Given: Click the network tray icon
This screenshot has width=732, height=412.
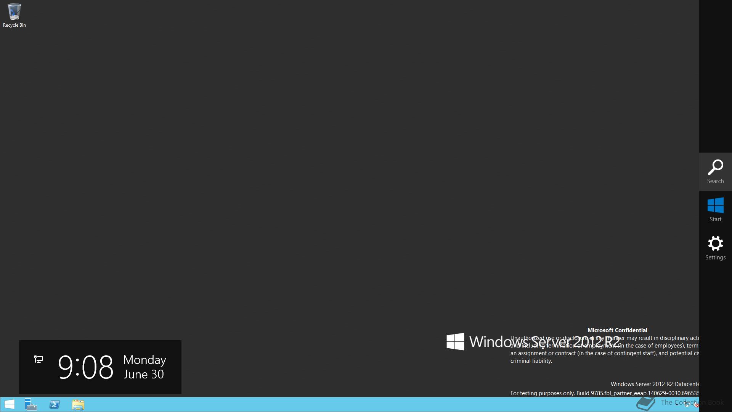Looking at the screenshot, I should (687, 404).
